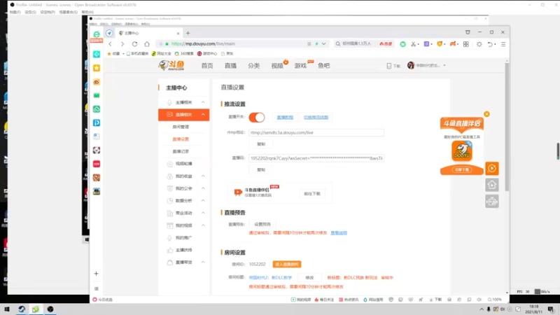Click the browser forward arrow

(122, 44)
